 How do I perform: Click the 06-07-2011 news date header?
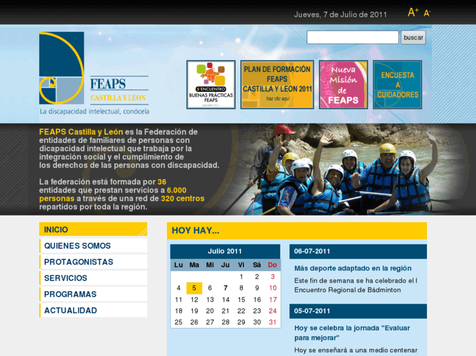click(x=358, y=251)
